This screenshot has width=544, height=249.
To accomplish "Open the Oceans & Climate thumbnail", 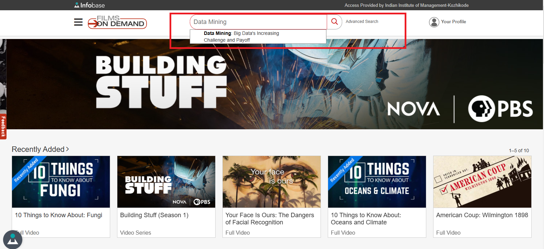I will pos(377,182).
